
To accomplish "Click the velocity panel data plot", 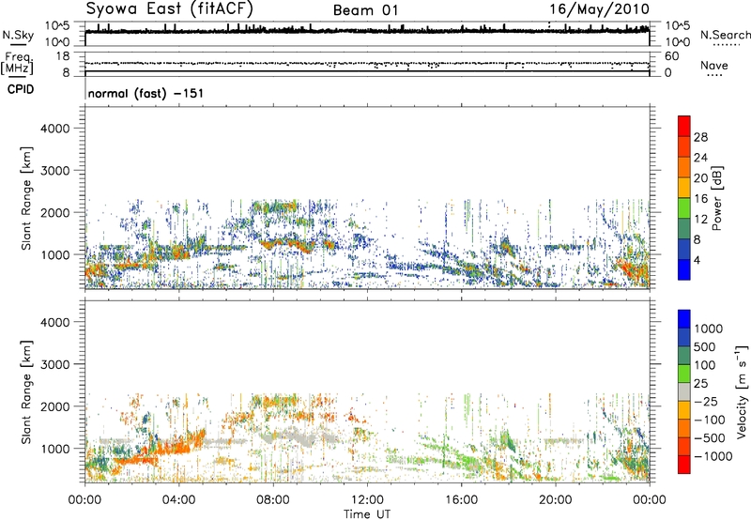I will pos(367,391).
